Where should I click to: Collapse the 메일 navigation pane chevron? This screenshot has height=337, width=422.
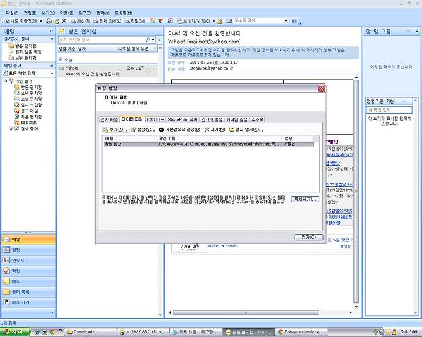pyautogui.click(x=52, y=31)
